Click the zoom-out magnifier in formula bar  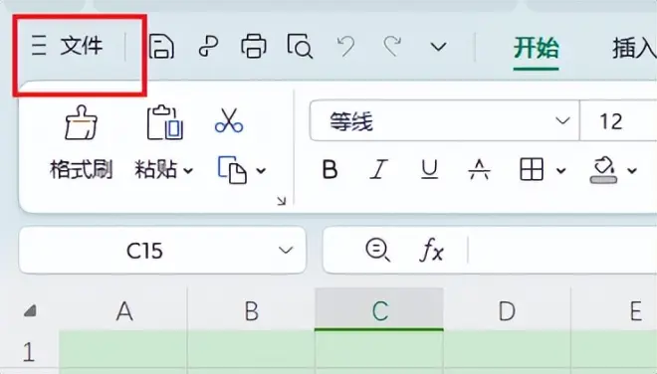pos(378,250)
